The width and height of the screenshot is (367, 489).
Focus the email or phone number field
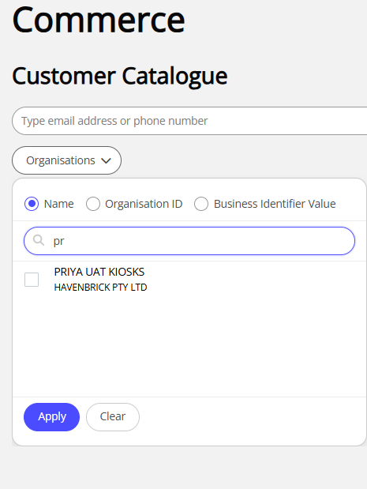point(189,121)
